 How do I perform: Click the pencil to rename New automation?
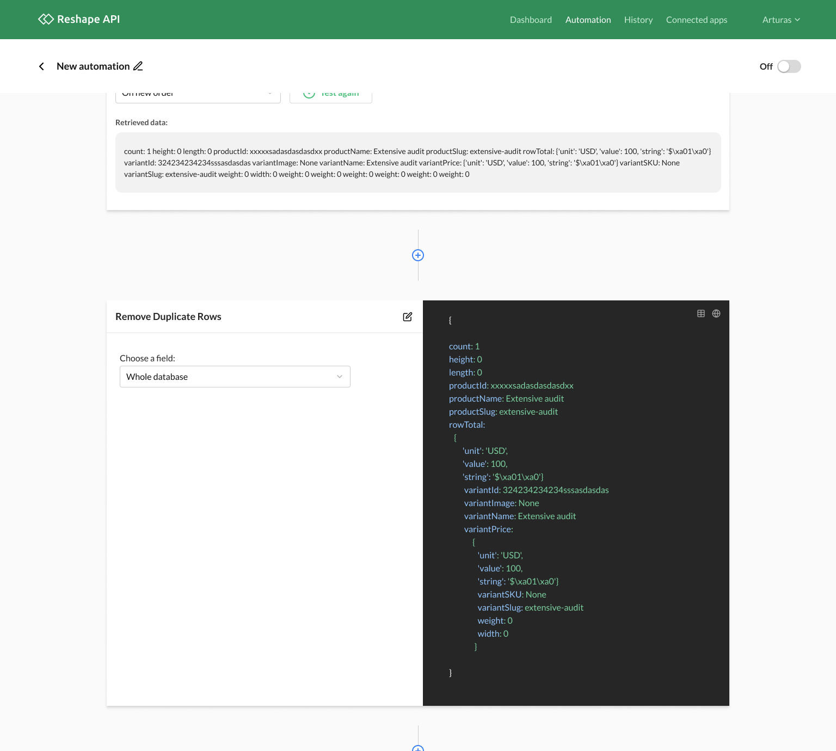(x=138, y=66)
